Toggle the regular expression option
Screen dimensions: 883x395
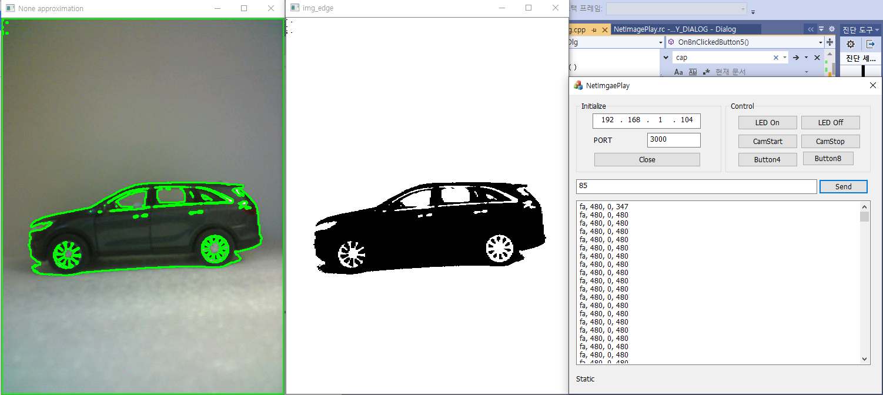coord(705,72)
